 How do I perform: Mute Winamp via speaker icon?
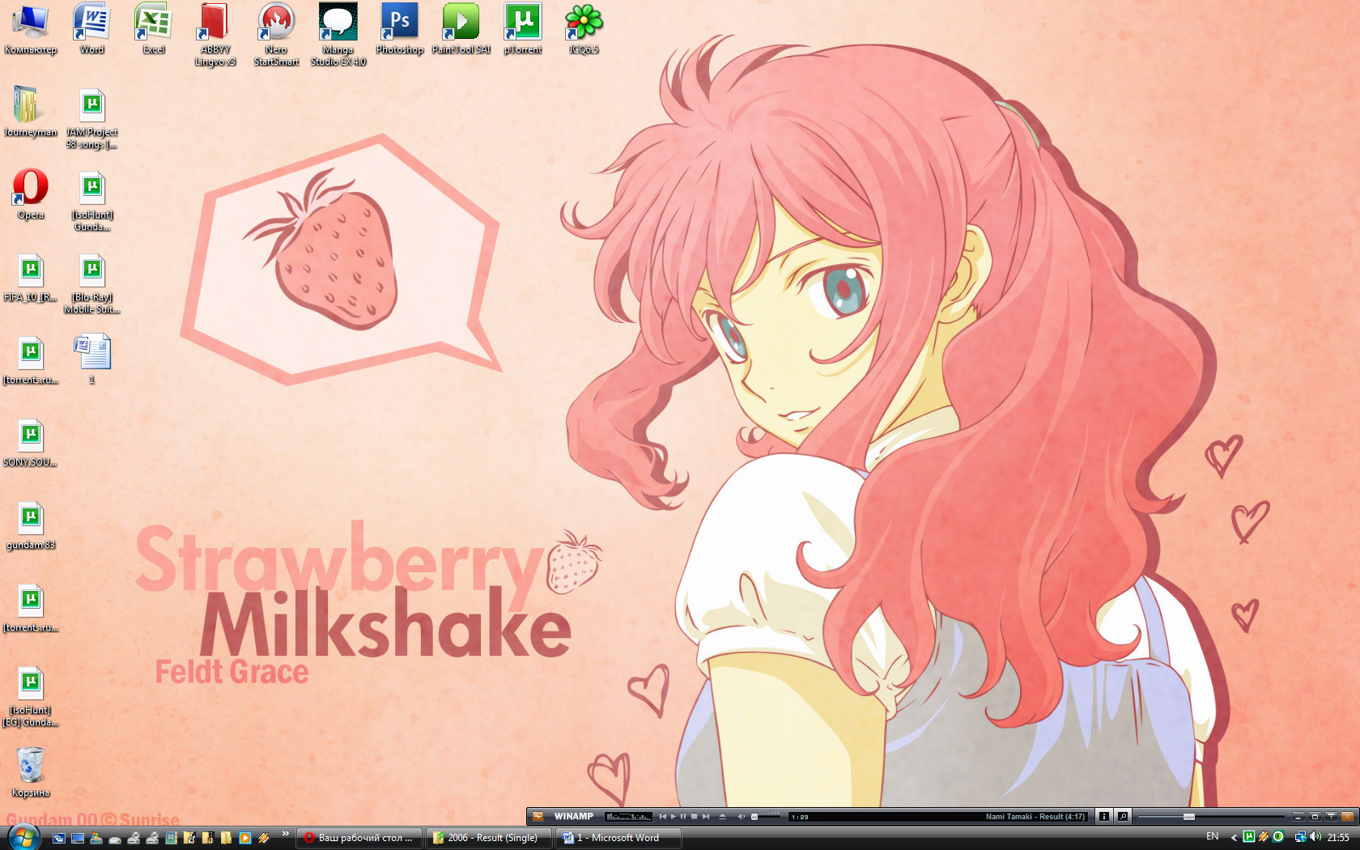tap(741, 816)
